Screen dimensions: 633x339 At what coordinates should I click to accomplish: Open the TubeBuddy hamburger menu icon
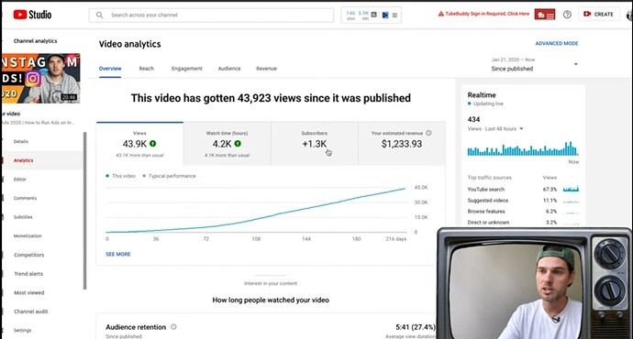coord(394,15)
